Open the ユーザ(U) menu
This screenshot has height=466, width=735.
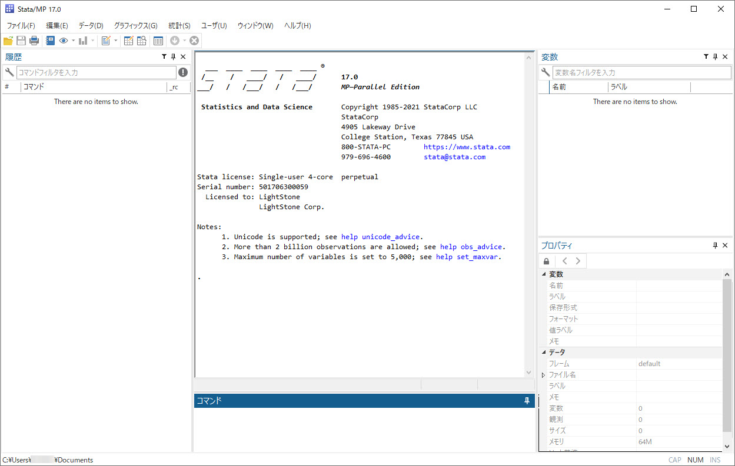[214, 26]
